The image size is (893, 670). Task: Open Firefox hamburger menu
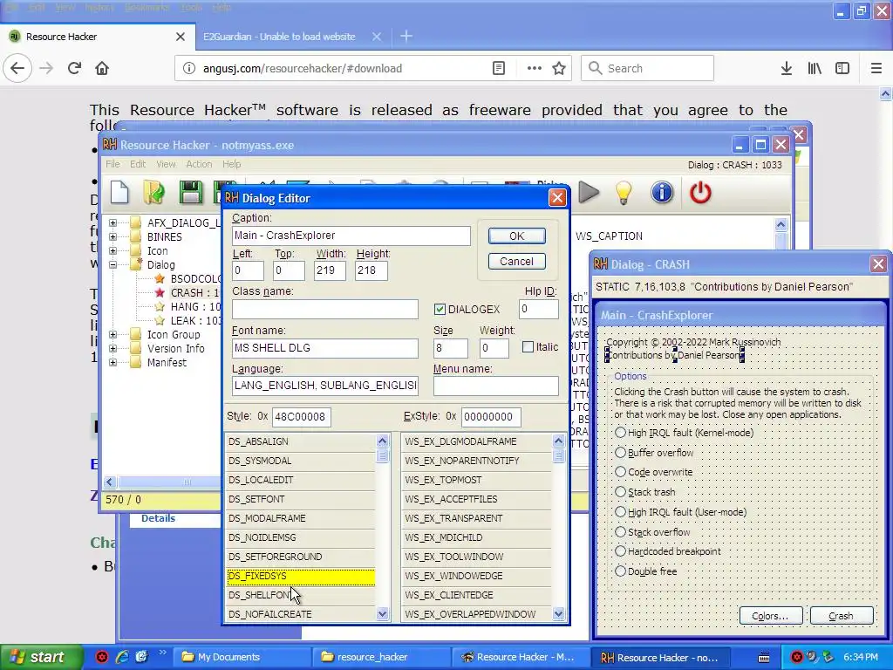click(876, 68)
